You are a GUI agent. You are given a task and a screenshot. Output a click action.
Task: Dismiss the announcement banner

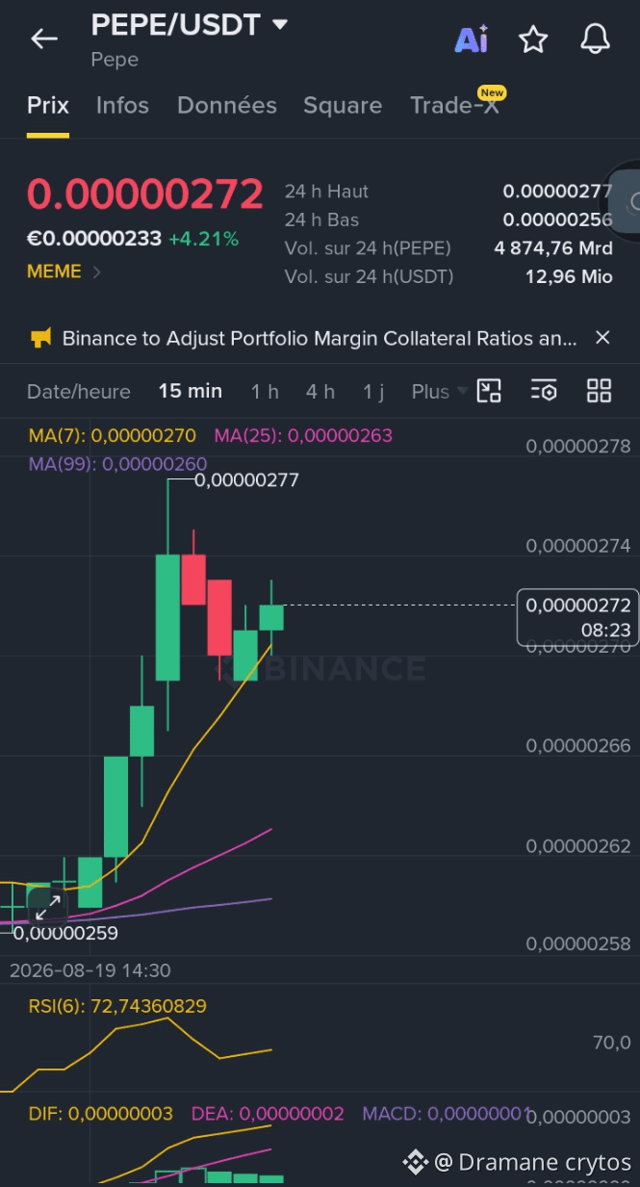[x=602, y=337]
